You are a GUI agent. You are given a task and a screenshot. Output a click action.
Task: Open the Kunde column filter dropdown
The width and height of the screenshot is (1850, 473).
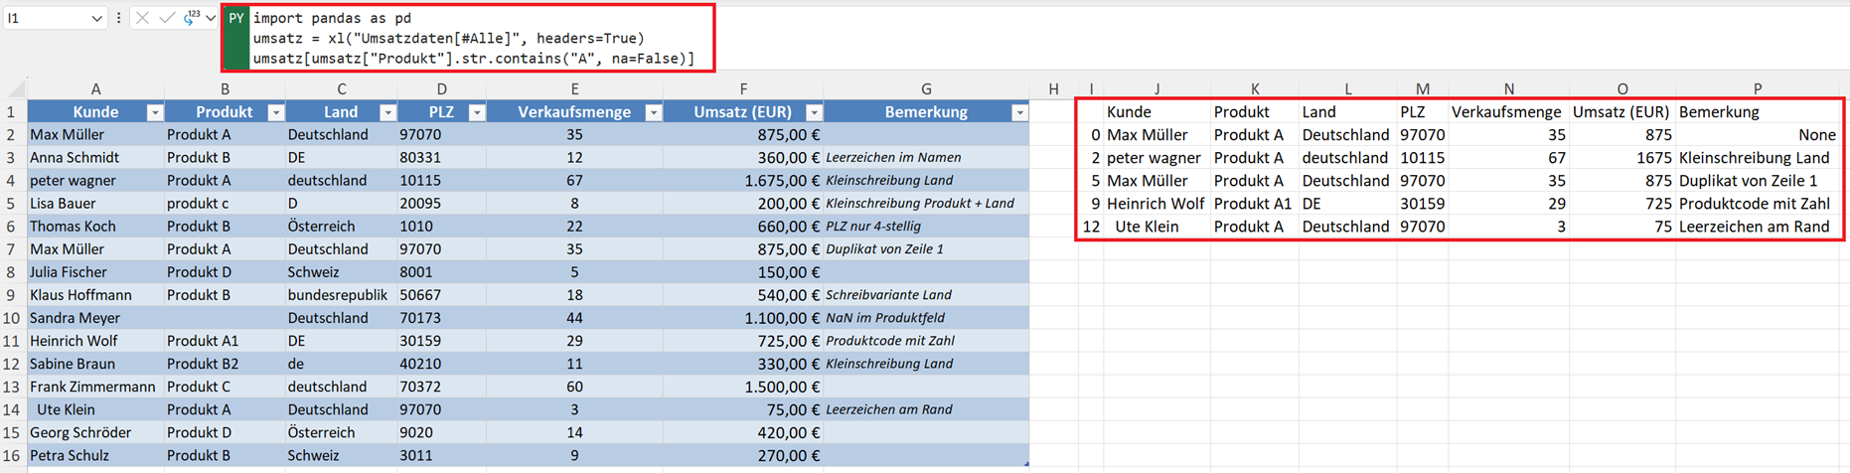[154, 112]
